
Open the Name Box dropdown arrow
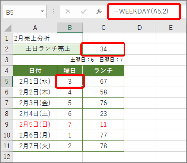point(42,11)
